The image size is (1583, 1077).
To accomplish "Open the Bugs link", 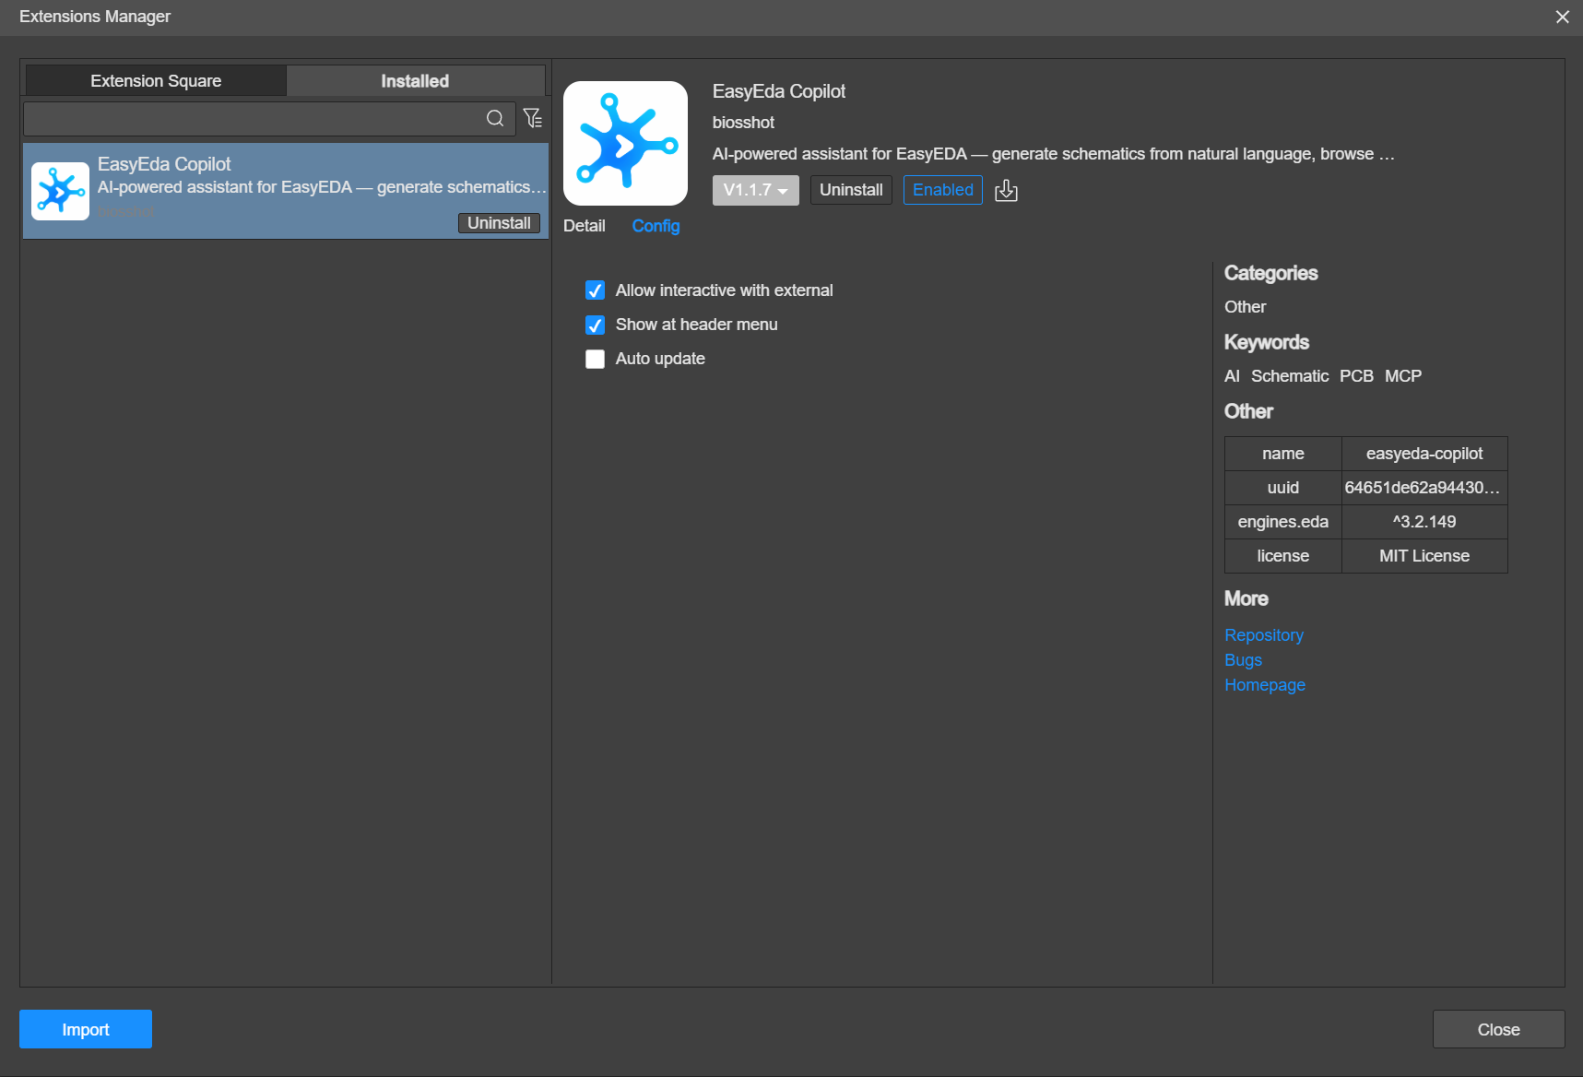I will [1243, 660].
